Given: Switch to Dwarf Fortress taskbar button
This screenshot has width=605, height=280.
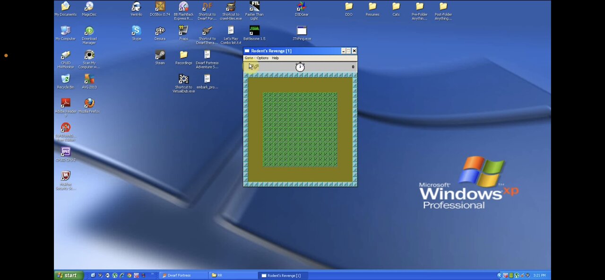Looking at the screenshot, I should coord(183,275).
